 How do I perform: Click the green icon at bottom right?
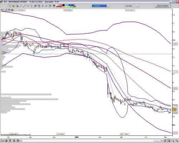165,141
